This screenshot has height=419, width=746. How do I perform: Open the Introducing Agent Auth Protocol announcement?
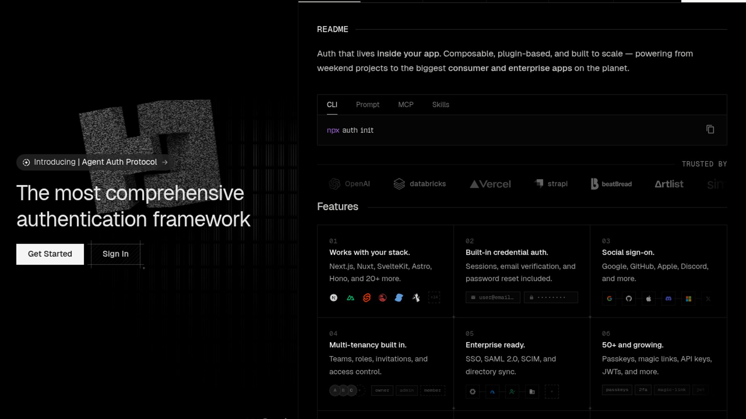point(95,162)
